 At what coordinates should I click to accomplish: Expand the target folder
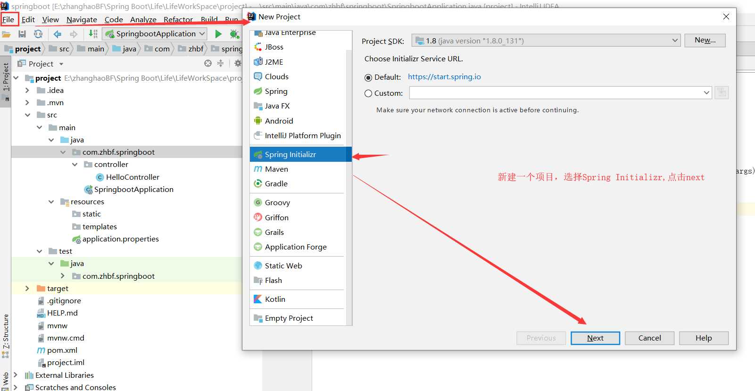pos(27,288)
